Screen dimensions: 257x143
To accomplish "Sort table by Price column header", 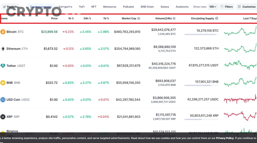I will click(x=54, y=18).
